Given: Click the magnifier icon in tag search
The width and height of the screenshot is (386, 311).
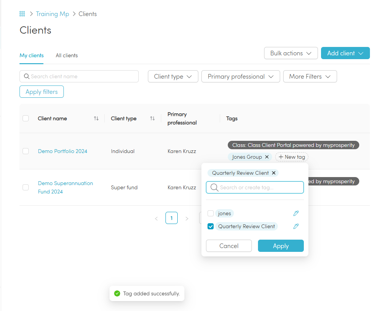Looking at the screenshot, I should 214,187.
